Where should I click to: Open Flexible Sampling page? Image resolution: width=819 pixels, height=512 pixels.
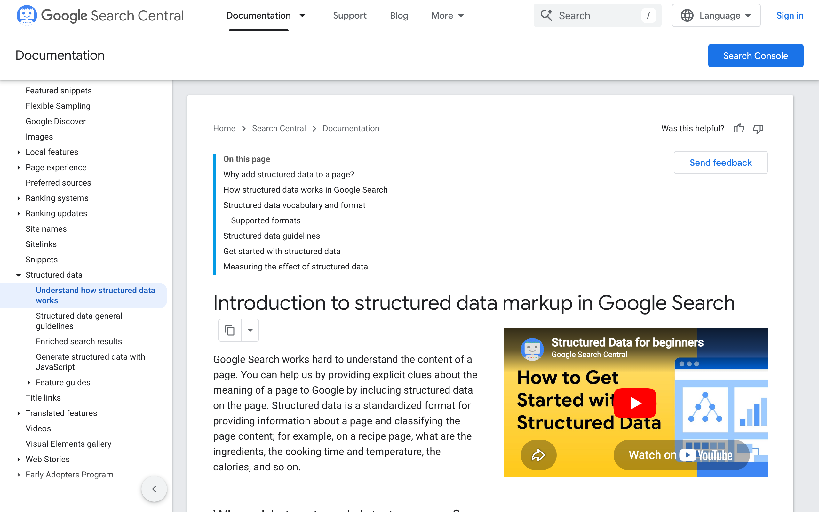[x=58, y=106]
